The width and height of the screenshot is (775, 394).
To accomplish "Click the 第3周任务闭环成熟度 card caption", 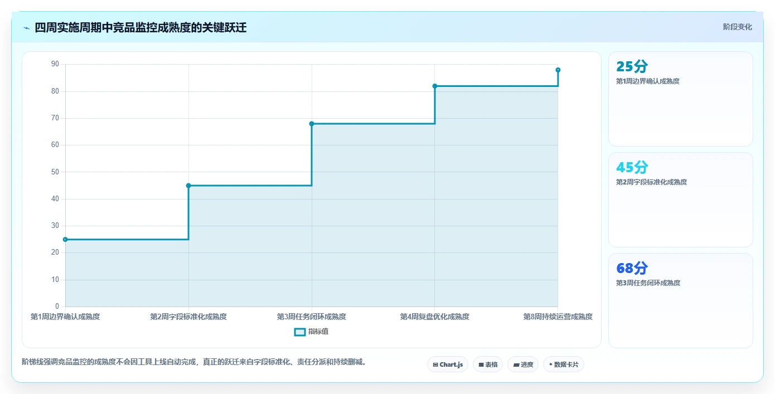I will point(648,283).
